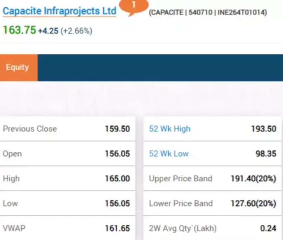Click the upper price band value 191.40(20%)
This screenshot has height=240, width=283.
[x=253, y=179]
